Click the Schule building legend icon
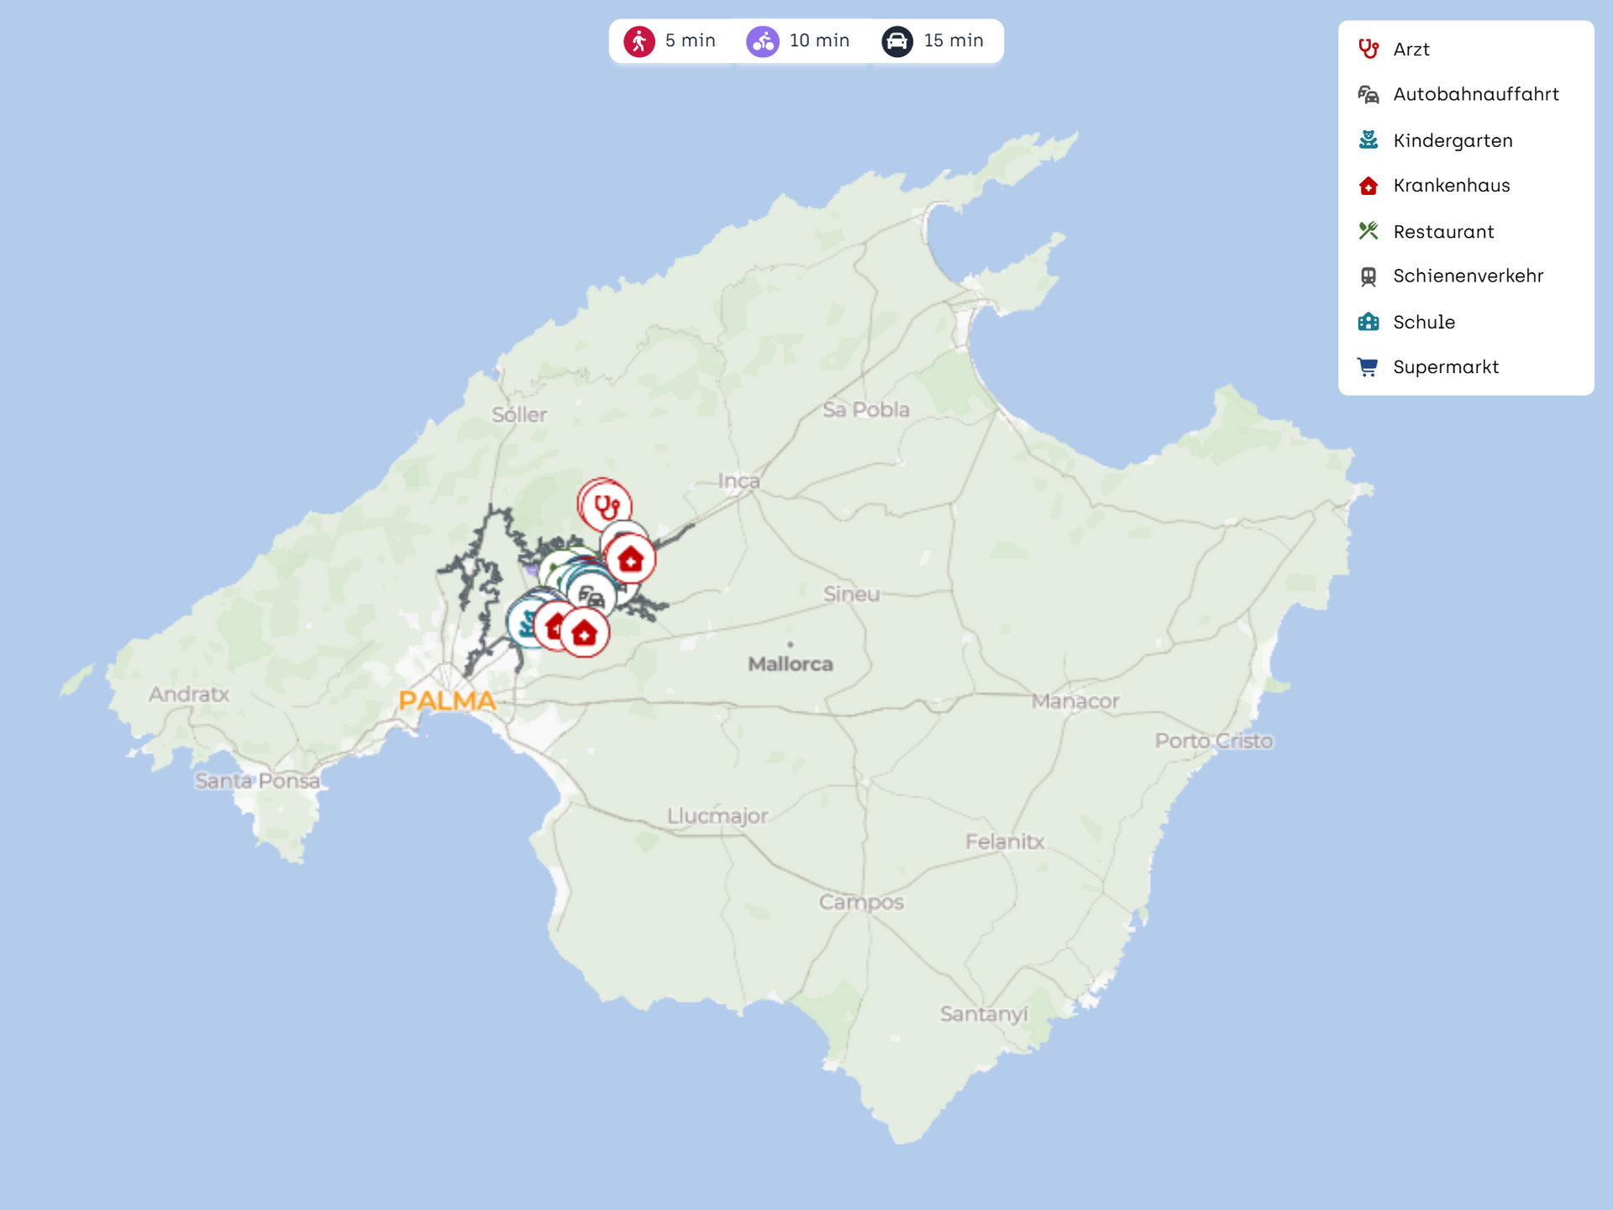The width and height of the screenshot is (1613, 1210). click(1369, 322)
